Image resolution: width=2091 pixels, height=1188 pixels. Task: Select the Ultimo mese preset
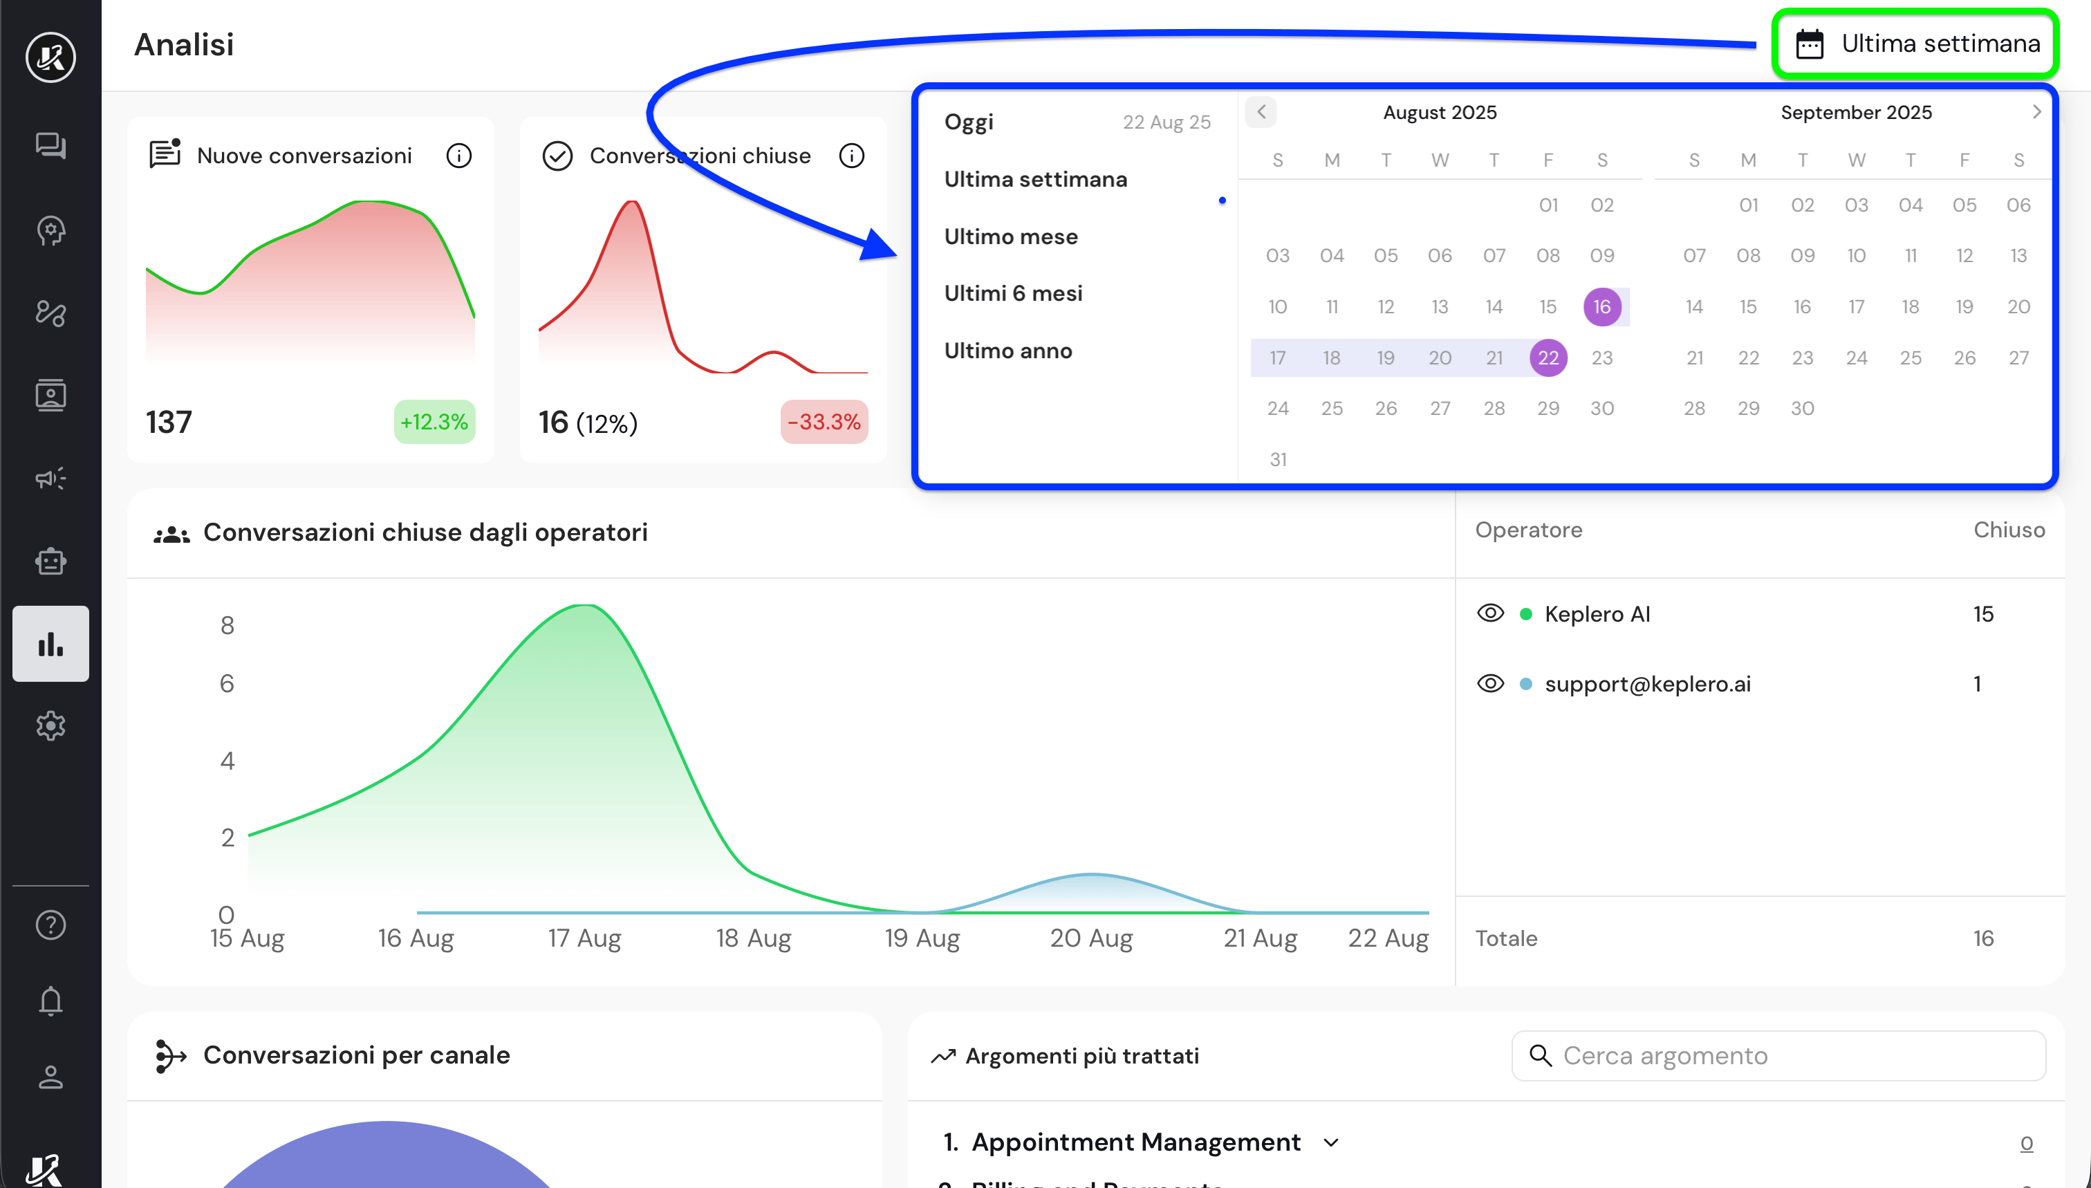pyautogui.click(x=1011, y=236)
